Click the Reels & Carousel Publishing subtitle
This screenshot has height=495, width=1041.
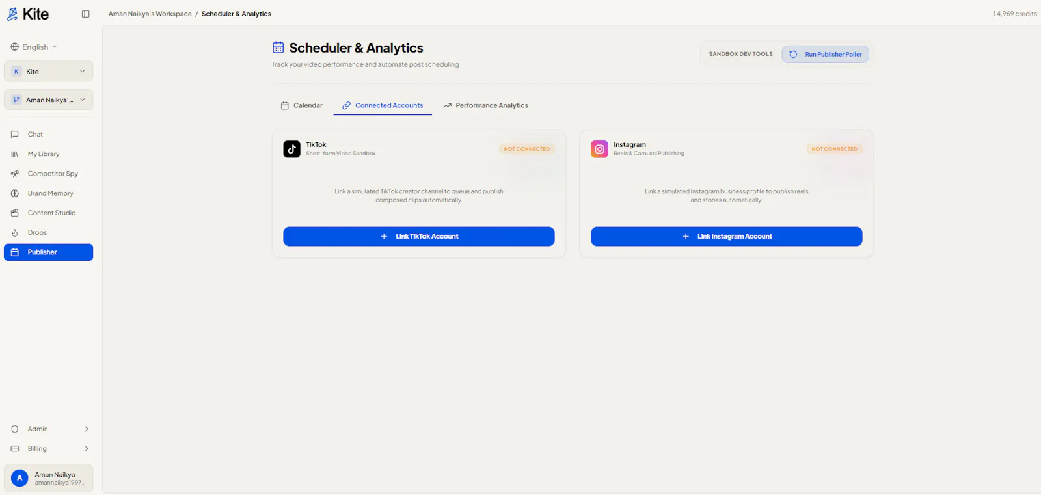pyautogui.click(x=649, y=154)
